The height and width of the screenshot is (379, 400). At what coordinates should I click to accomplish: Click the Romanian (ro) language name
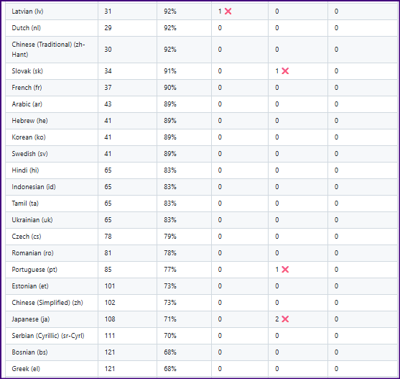[x=32, y=253]
